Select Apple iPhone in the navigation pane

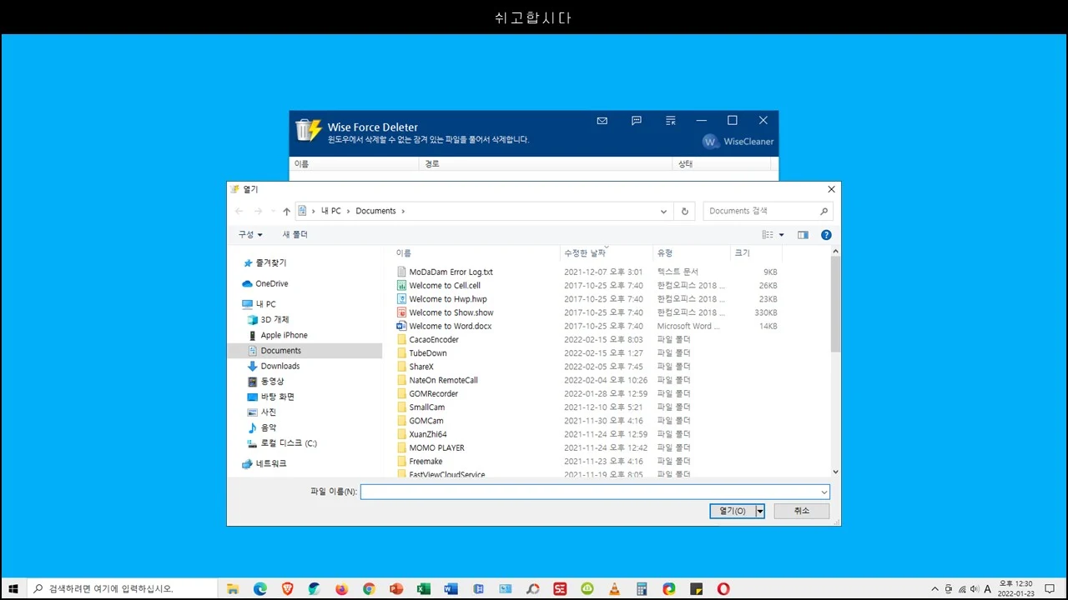(284, 336)
